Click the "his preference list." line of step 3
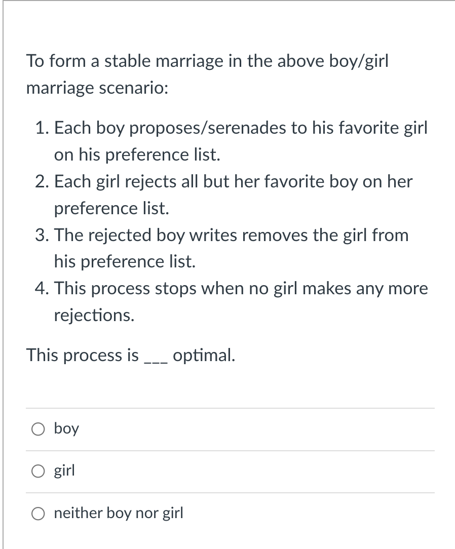This screenshot has height=549, width=455. (125, 261)
